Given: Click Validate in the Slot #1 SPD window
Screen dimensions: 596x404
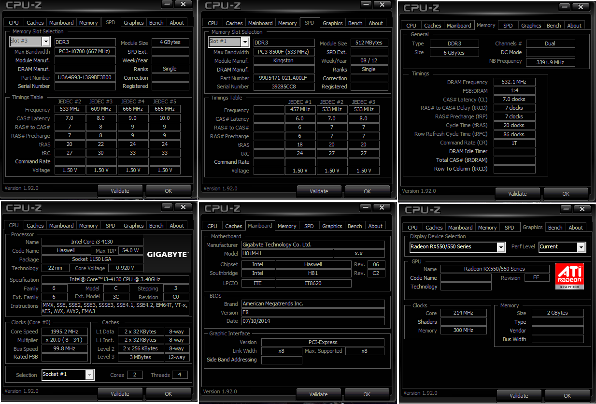Looking at the screenshot, I should pos(319,191).
